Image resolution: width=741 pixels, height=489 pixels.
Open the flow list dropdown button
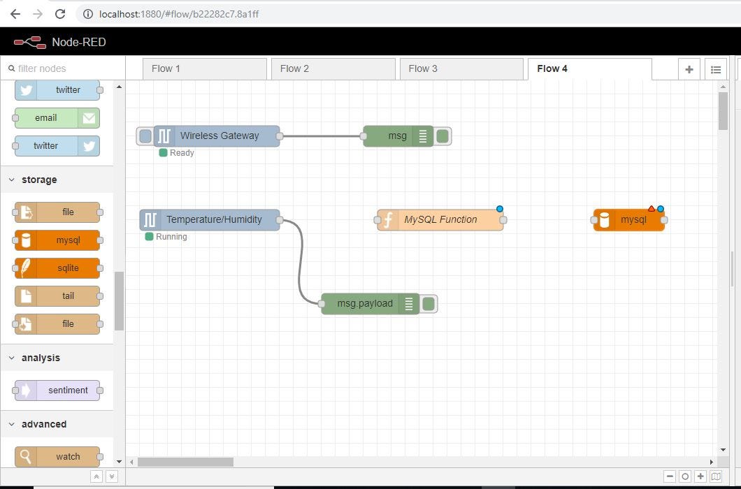715,69
